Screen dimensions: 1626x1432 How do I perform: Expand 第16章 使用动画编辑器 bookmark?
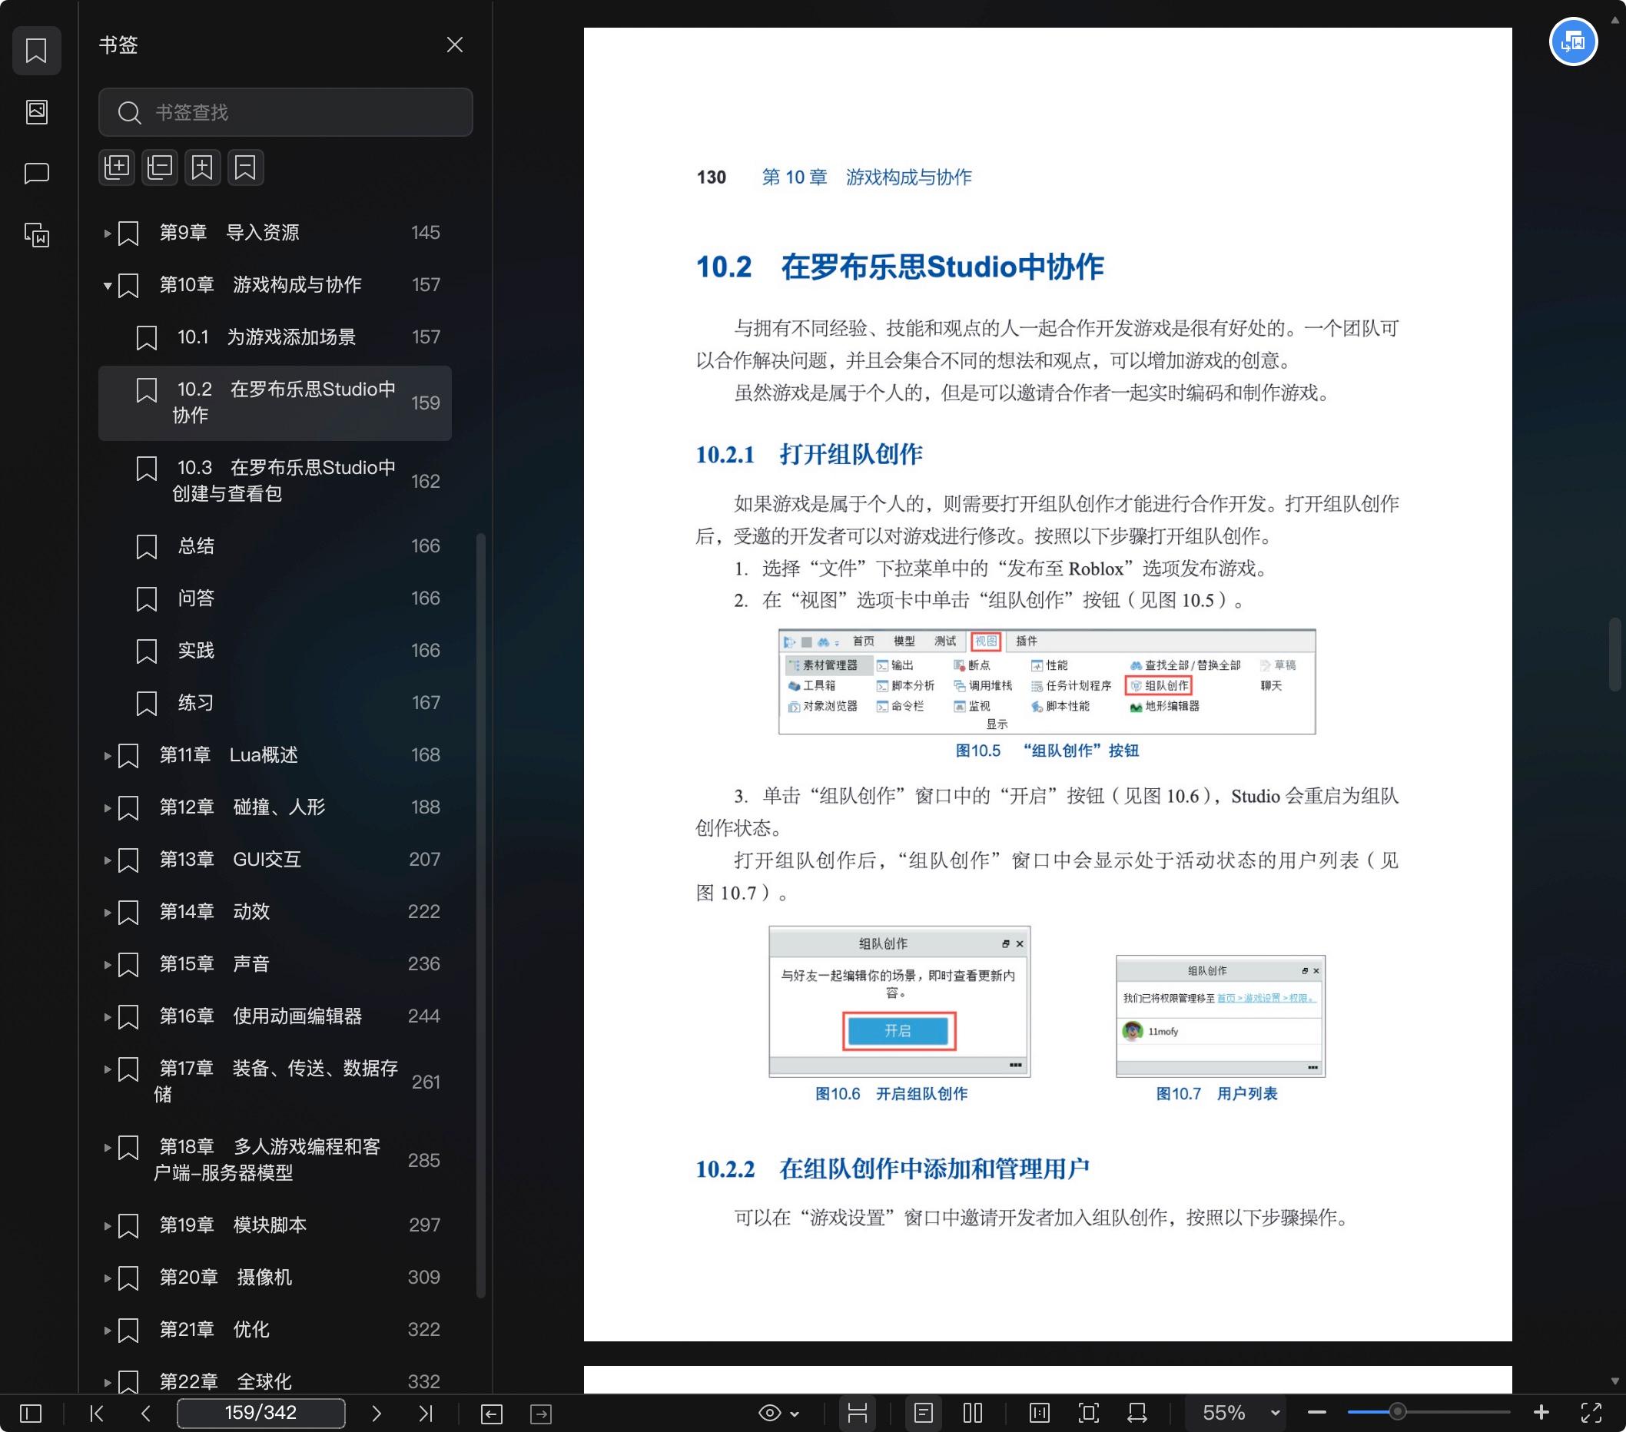pos(107,1016)
